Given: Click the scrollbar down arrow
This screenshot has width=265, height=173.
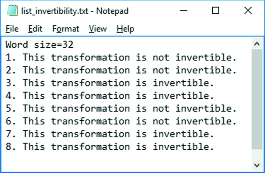Looking at the screenshot, I should pos(257,165).
